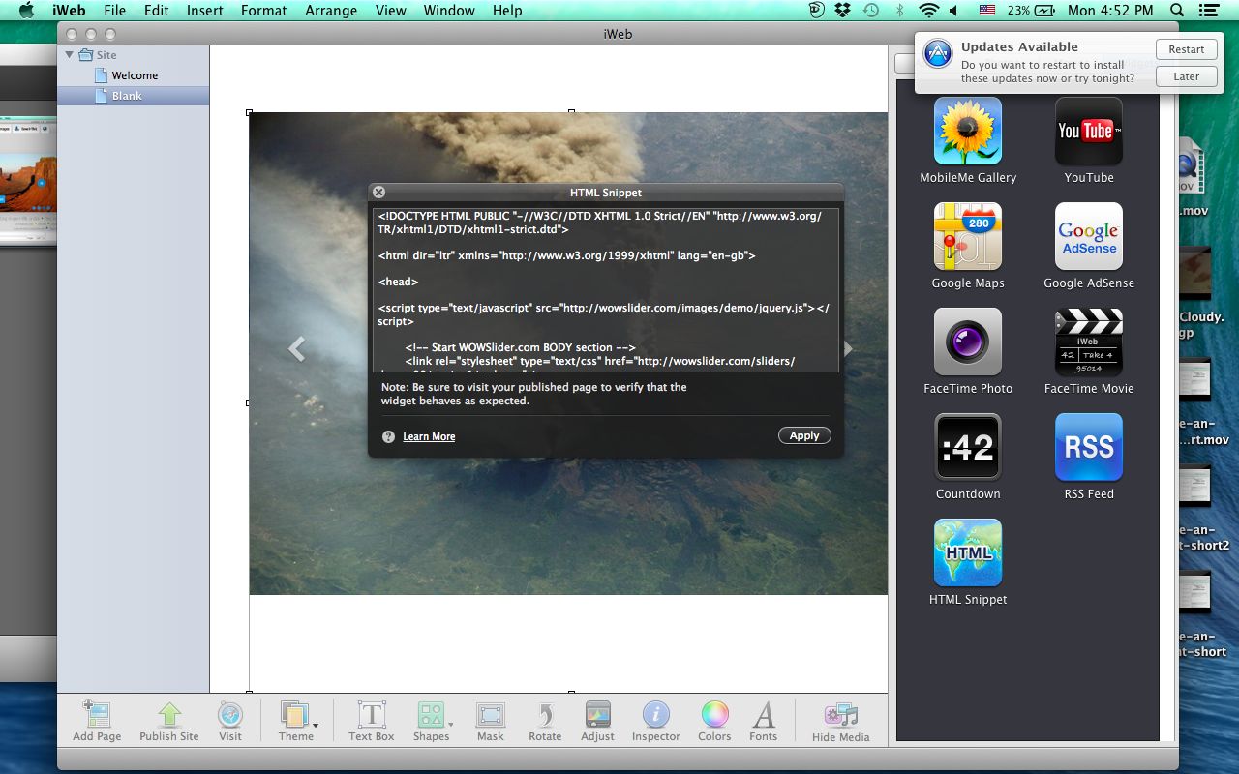Click the volume icon in menu bar
This screenshot has height=774, width=1239.
click(x=954, y=11)
